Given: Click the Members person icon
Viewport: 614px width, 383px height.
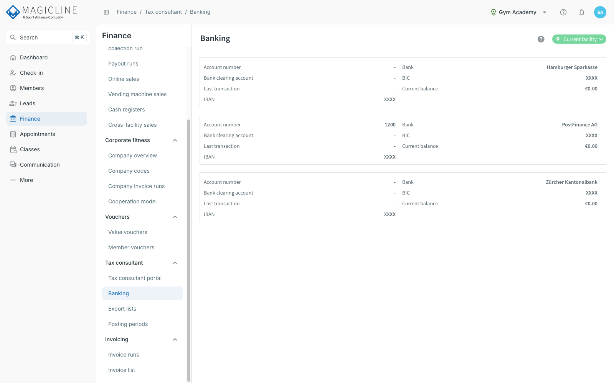Looking at the screenshot, I should [x=13, y=88].
